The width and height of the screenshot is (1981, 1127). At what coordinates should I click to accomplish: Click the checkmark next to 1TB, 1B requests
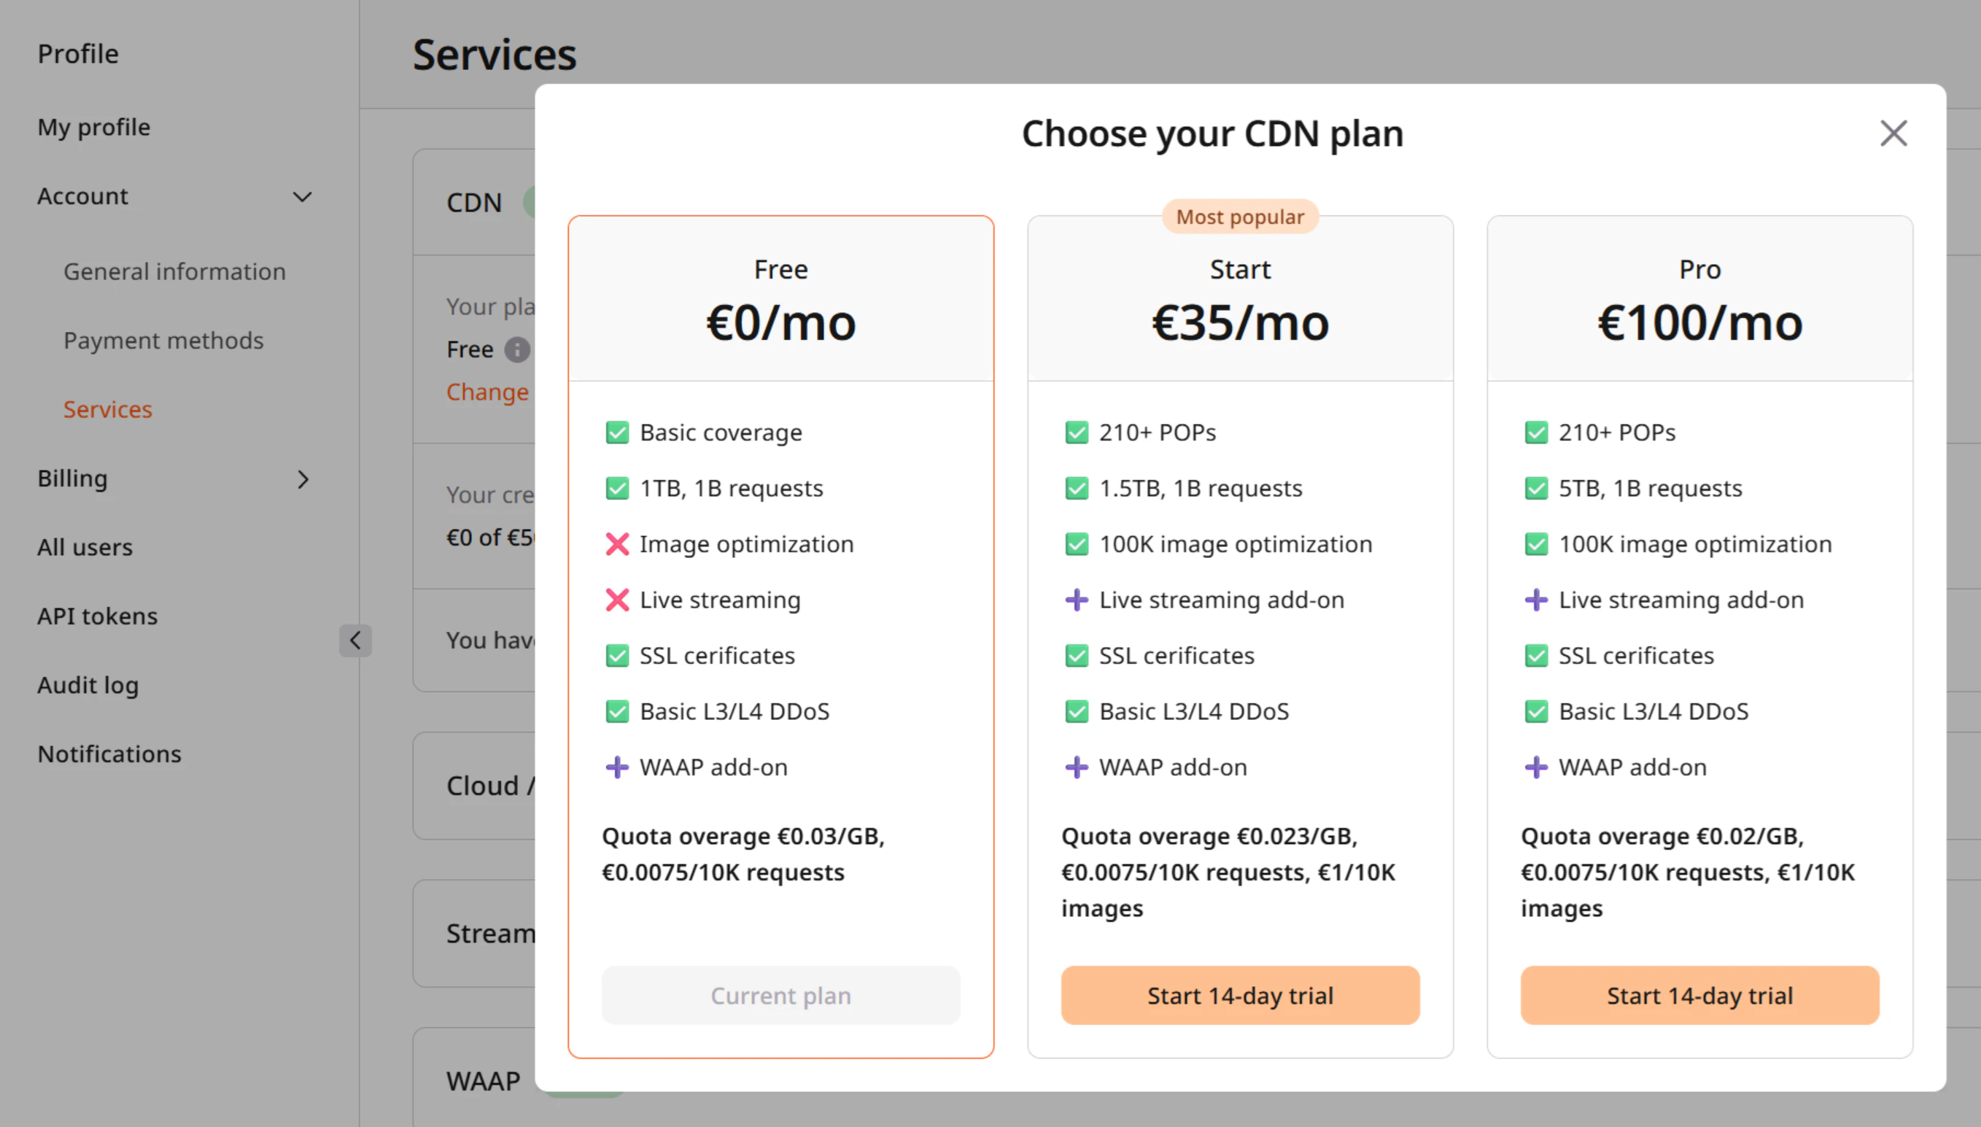tap(617, 488)
